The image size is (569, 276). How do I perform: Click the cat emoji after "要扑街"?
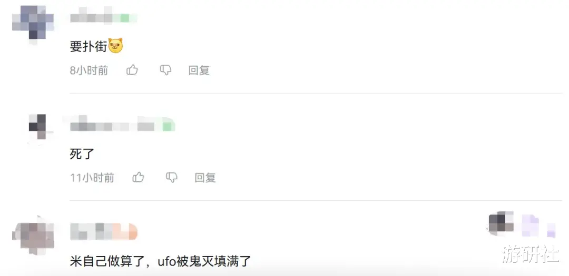pos(116,46)
